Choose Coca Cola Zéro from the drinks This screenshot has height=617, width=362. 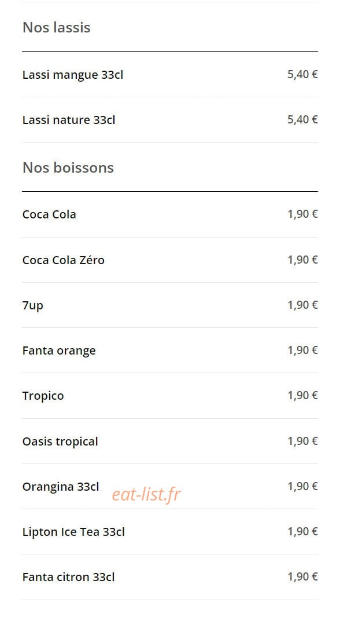[169, 260]
